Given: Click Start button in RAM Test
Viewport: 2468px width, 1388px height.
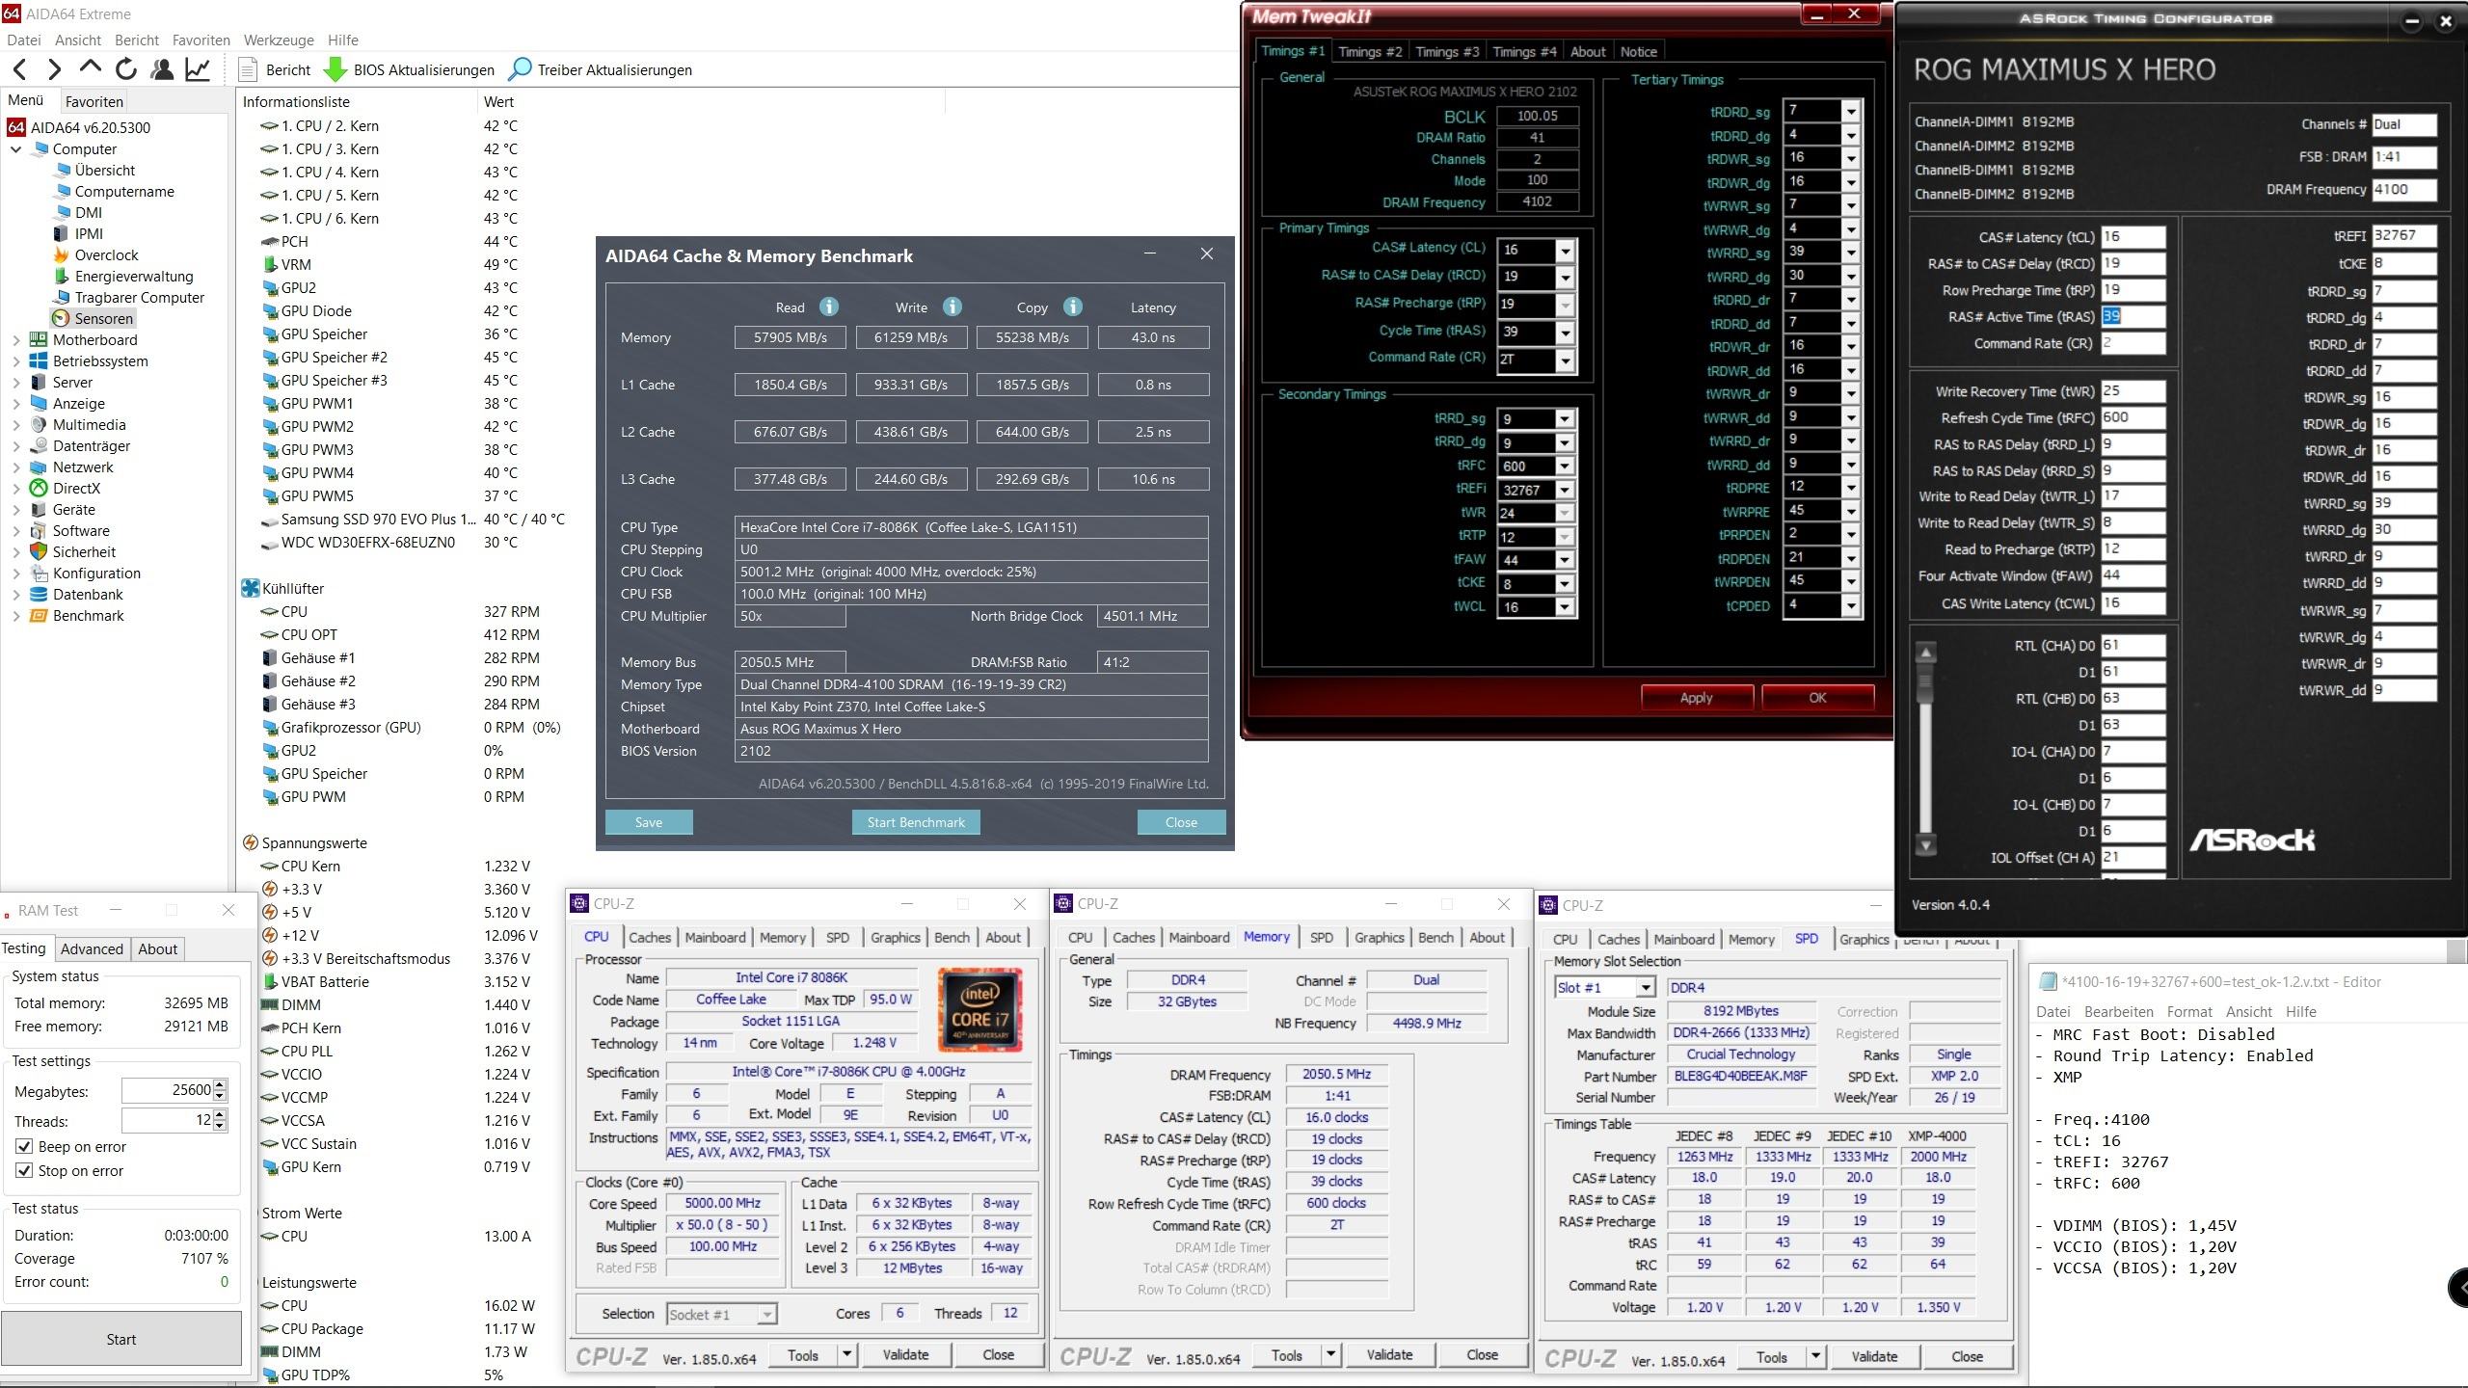Looking at the screenshot, I should tap(121, 1339).
